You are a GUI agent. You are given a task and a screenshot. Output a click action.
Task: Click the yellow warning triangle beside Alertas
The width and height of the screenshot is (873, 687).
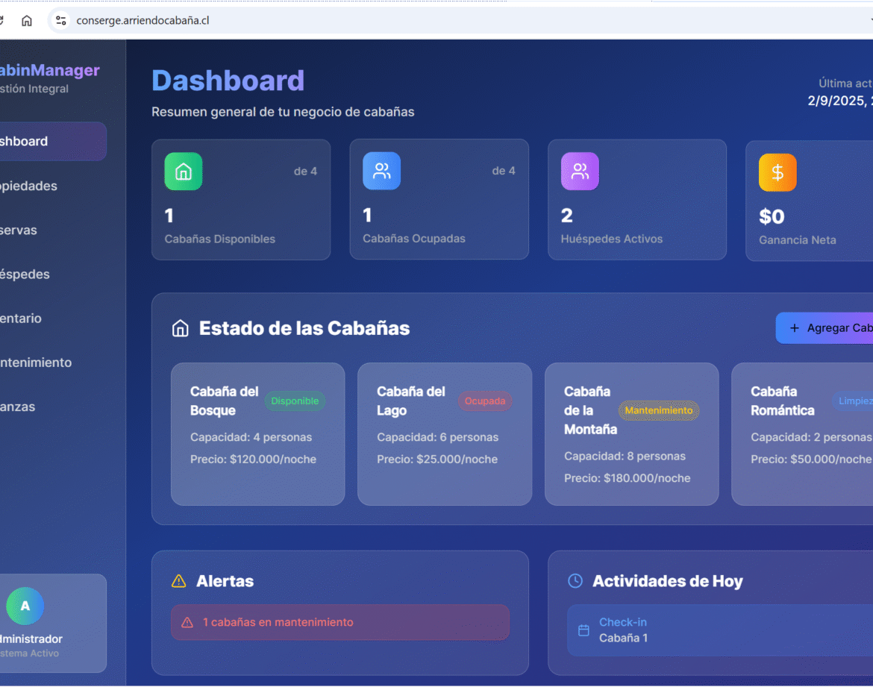(178, 581)
